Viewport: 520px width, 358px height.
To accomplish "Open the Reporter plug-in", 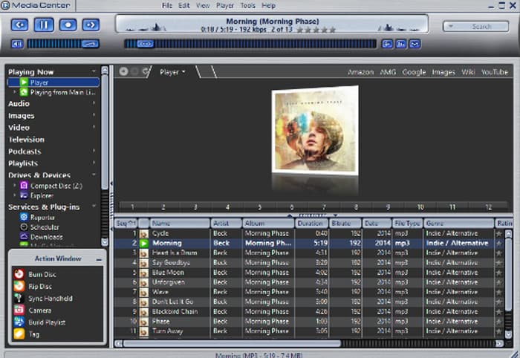I will pos(42,218).
